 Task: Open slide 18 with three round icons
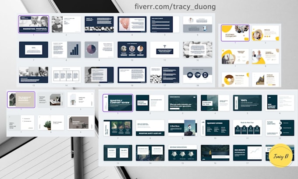[x=198, y=75]
